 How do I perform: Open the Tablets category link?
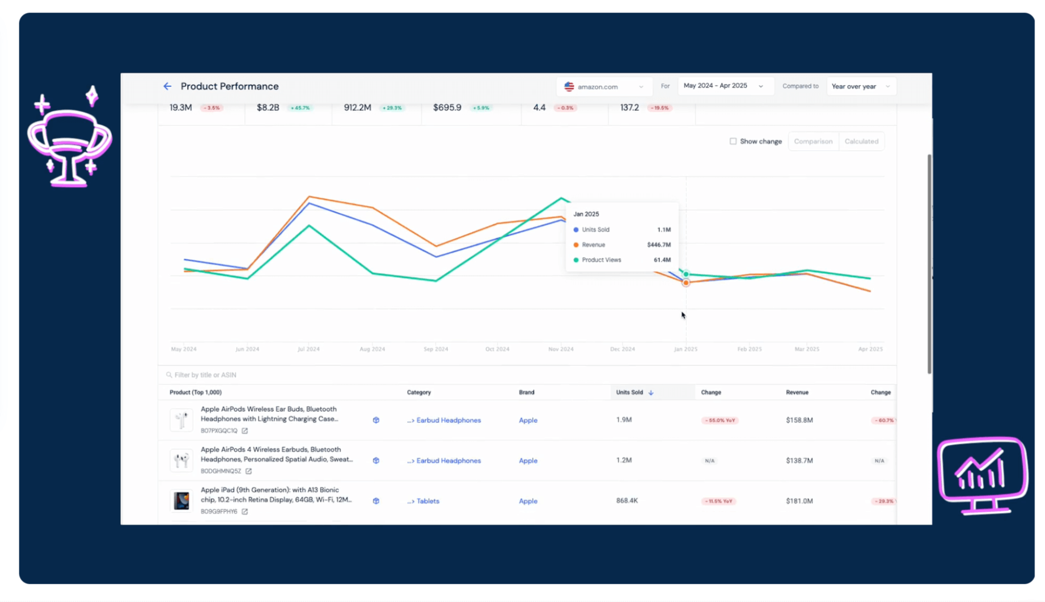coord(428,501)
